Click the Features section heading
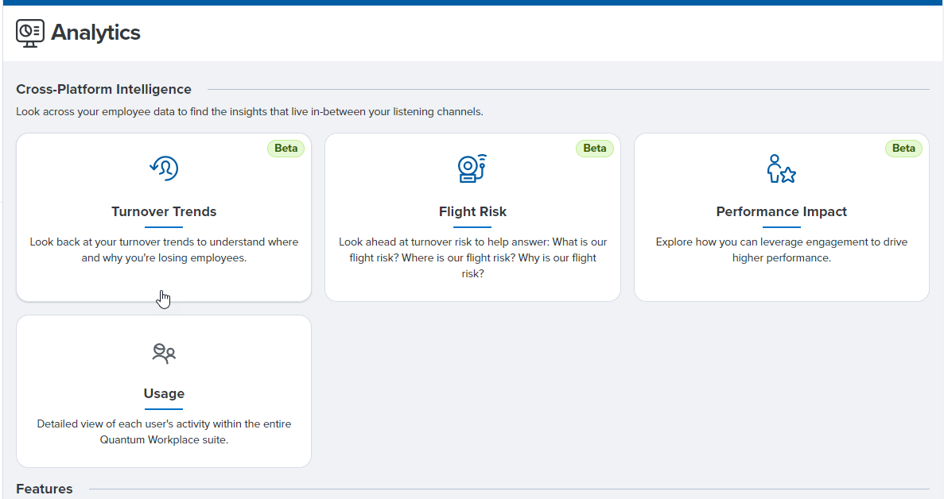Viewport: 944px width, 499px height. coord(45,489)
